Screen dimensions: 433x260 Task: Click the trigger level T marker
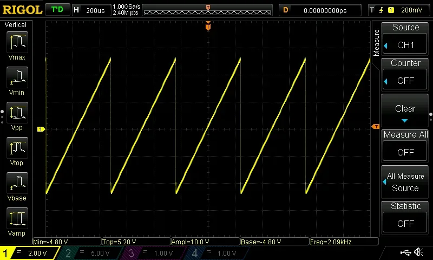click(x=376, y=127)
